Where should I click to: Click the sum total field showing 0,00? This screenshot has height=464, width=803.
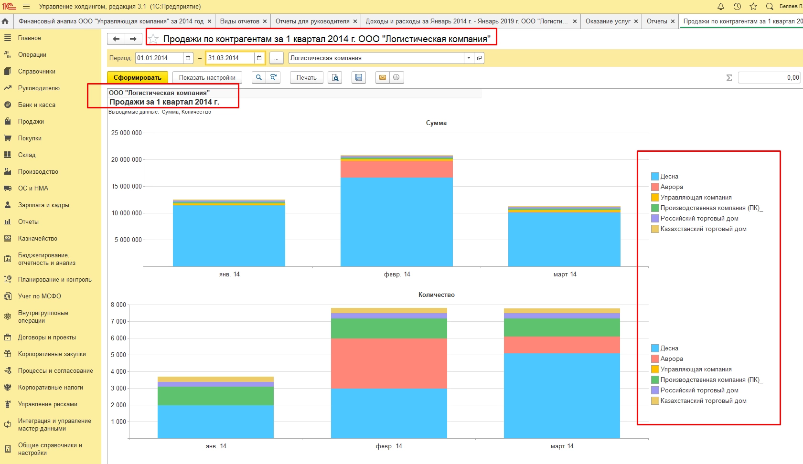point(769,77)
